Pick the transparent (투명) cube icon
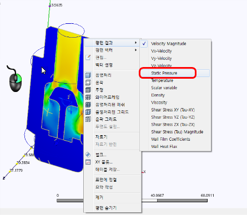Viewport: 247px width, 215px height. click(88, 90)
